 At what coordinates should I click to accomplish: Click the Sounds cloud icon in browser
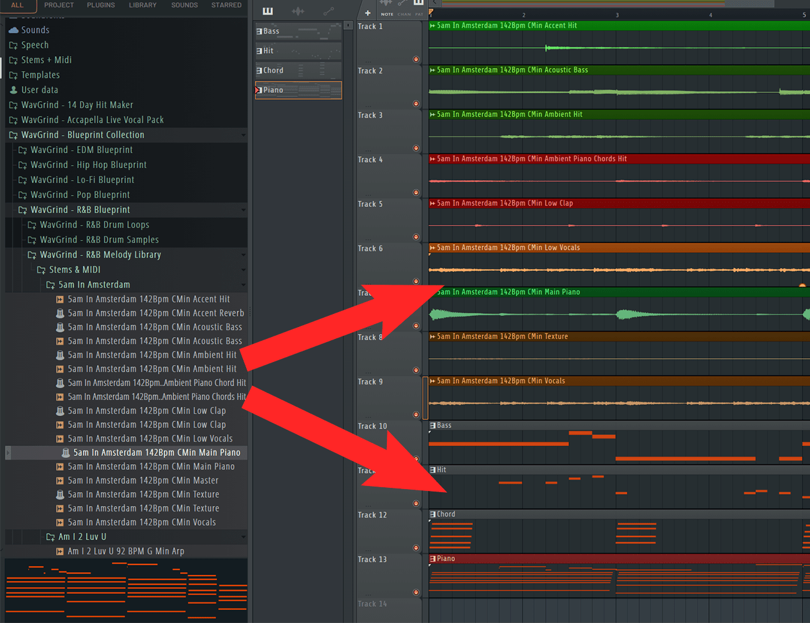tap(14, 30)
